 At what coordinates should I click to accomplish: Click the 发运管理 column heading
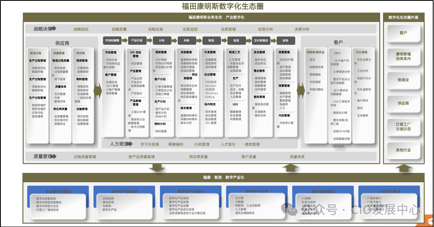pos(259,52)
